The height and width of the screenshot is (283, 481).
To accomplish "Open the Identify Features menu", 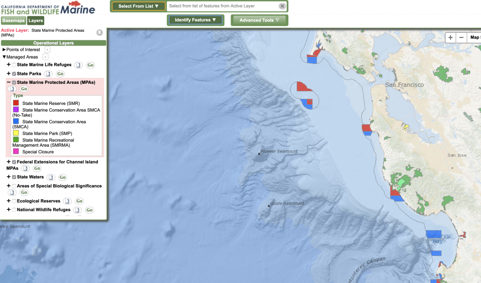I will 195,20.
